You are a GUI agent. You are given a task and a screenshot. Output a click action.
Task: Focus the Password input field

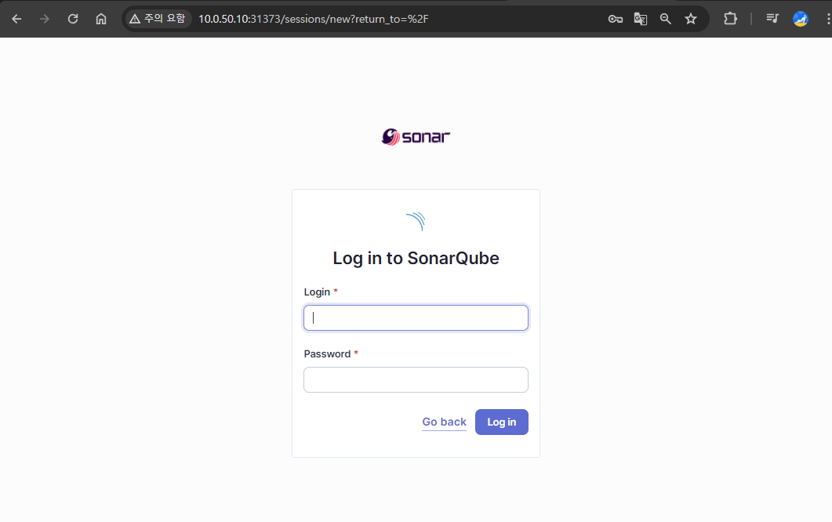[x=416, y=380]
